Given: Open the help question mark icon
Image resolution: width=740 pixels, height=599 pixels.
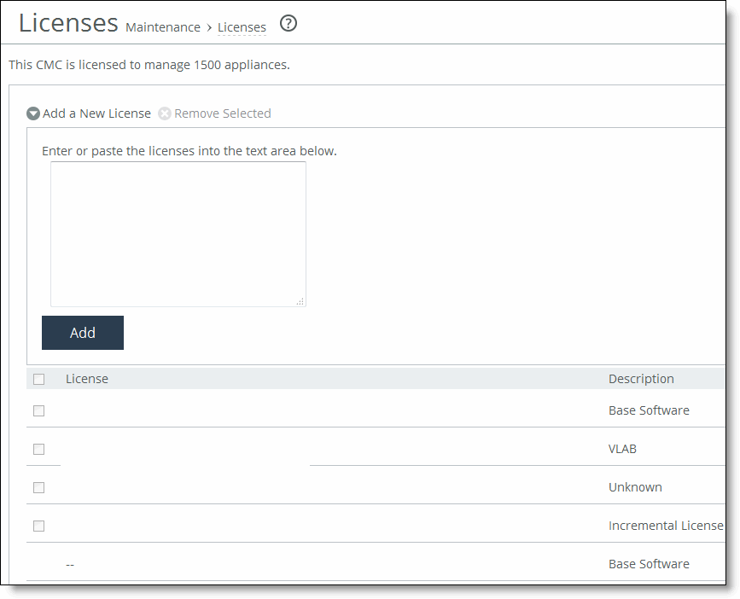Looking at the screenshot, I should tap(288, 24).
